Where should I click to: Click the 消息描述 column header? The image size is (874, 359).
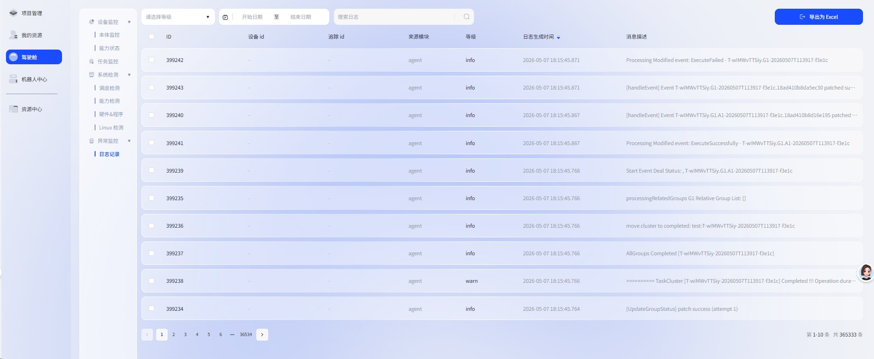pos(636,36)
